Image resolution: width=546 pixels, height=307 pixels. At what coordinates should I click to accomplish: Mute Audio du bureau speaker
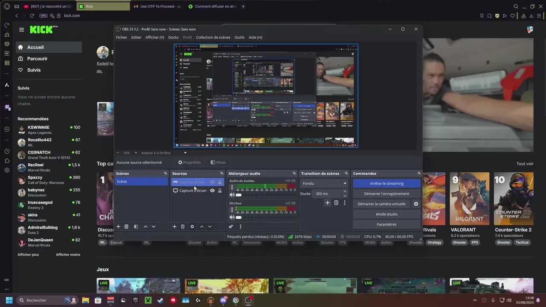point(232,195)
